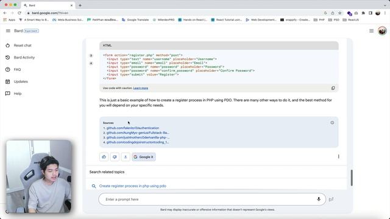Click the browser address bar
Screen dimensions: 390x219
click(x=174, y=13)
